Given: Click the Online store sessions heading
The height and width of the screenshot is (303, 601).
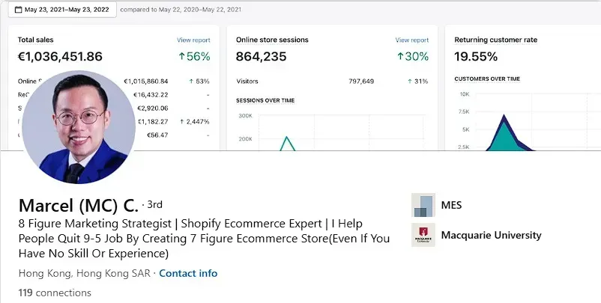Looking at the screenshot, I should coord(272,40).
